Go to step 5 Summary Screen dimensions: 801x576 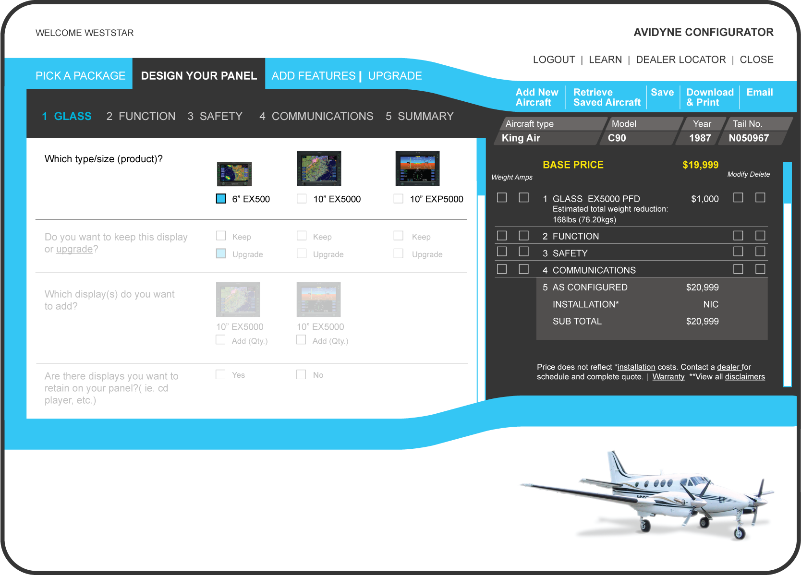tap(419, 116)
